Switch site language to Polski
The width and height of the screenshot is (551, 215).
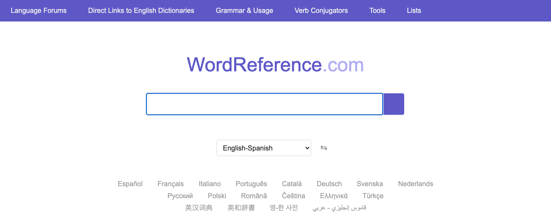(x=217, y=196)
